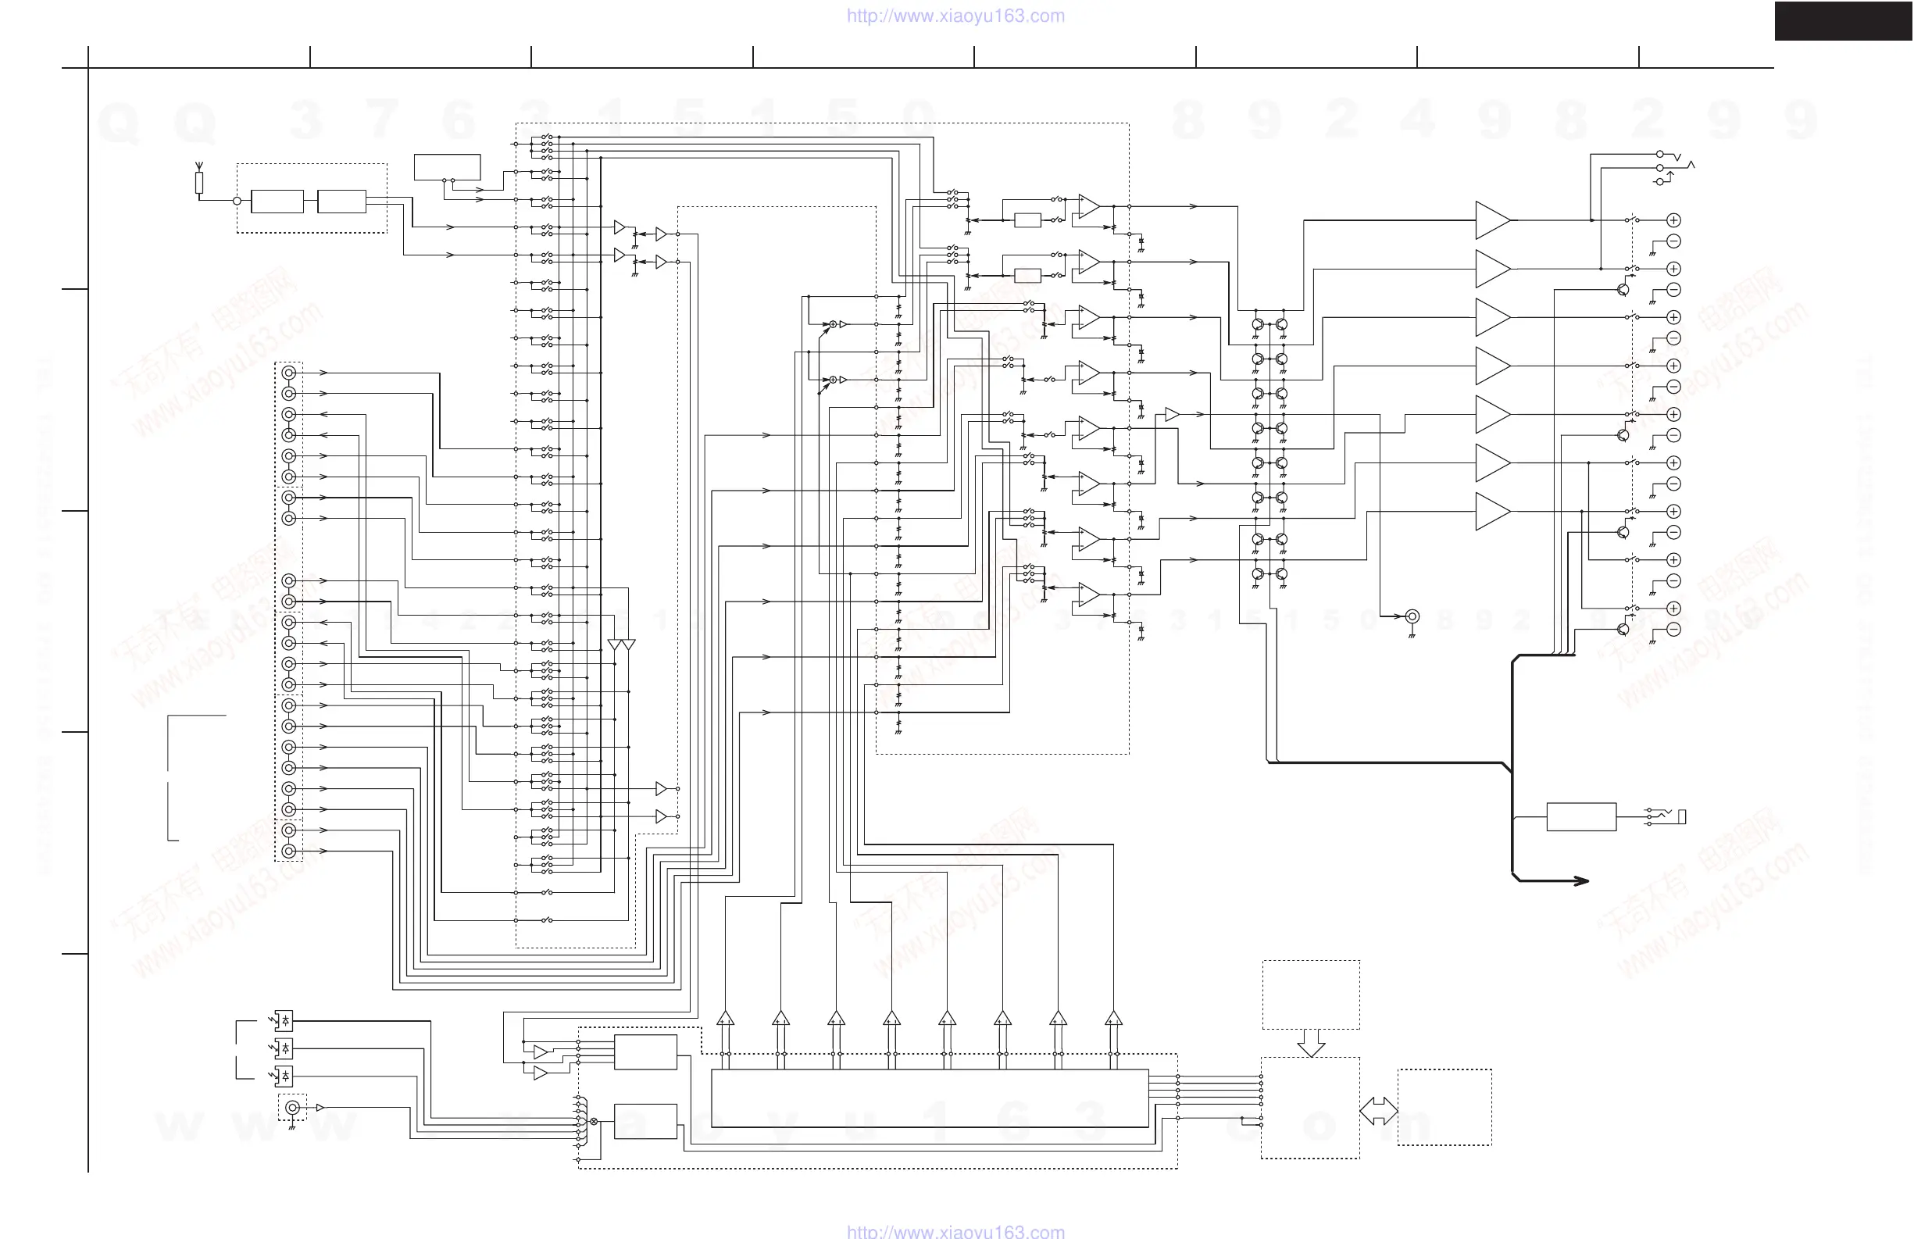This screenshot has width=1914, height=1239.
Task: Click the hollow double-headed arrow between dashed boxes
Action: click(1378, 1111)
